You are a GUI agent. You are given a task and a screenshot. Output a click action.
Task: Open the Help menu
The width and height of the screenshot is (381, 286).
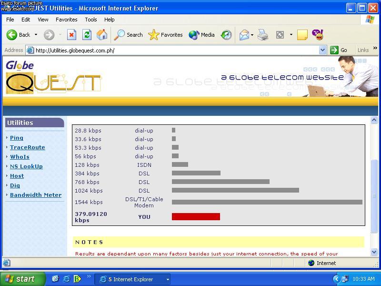110,20
